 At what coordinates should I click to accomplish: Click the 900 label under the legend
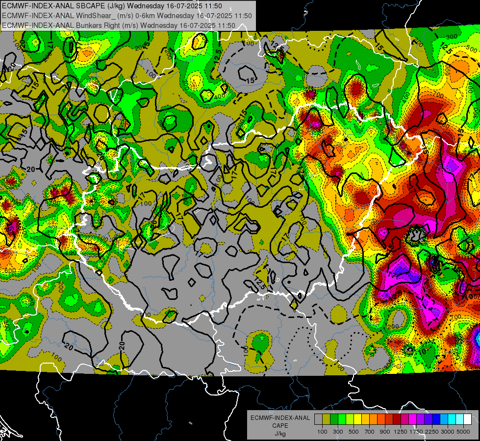(385, 432)
